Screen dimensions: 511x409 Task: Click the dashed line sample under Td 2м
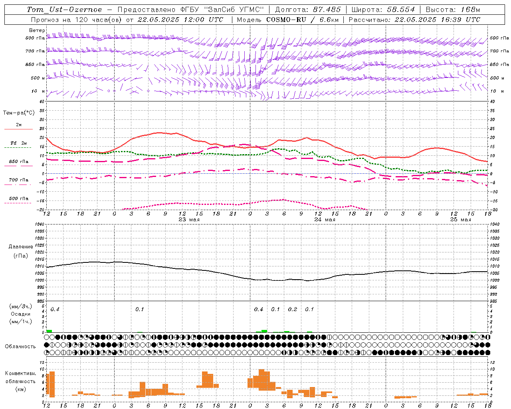click(x=18, y=147)
